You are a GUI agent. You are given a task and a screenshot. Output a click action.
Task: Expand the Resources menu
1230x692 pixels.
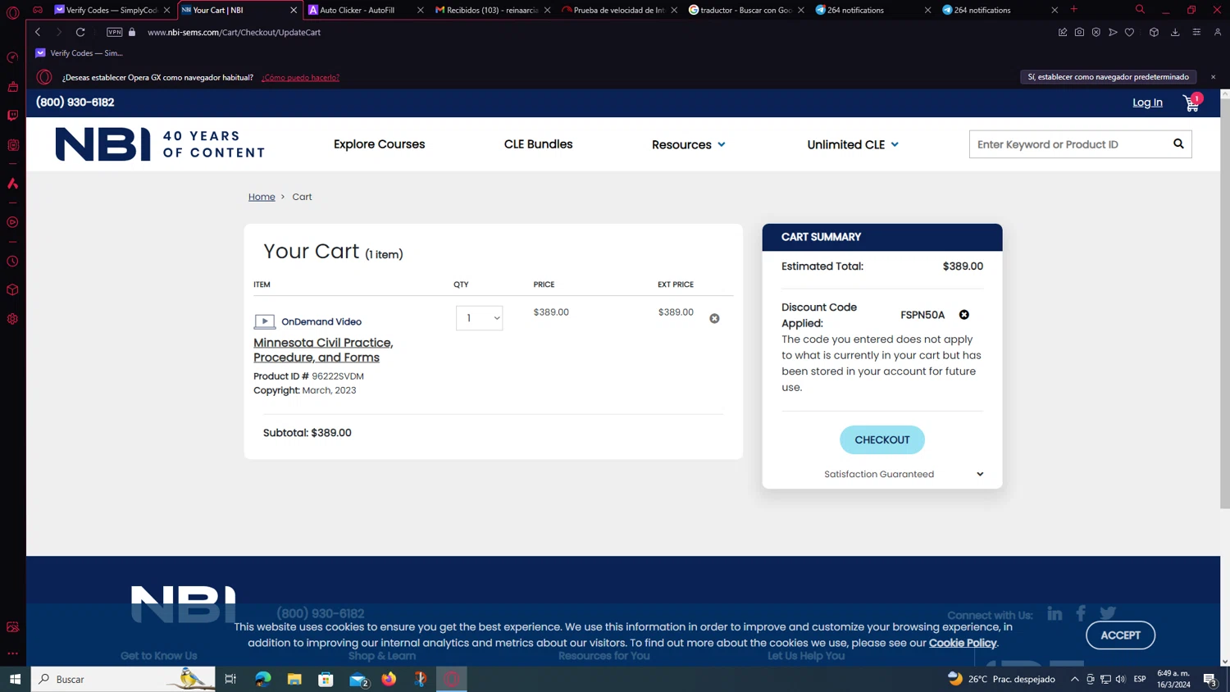tap(688, 144)
